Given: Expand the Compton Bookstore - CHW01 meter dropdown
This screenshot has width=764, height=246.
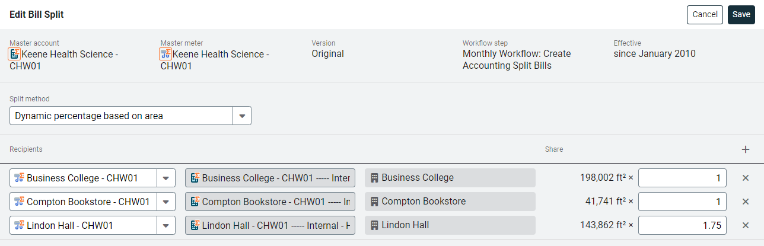Looking at the screenshot, I should tap(166, 202).
